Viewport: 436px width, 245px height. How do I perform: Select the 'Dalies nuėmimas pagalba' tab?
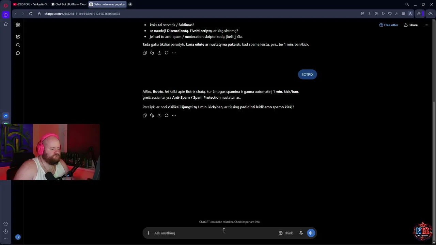(x=107, y=4)
